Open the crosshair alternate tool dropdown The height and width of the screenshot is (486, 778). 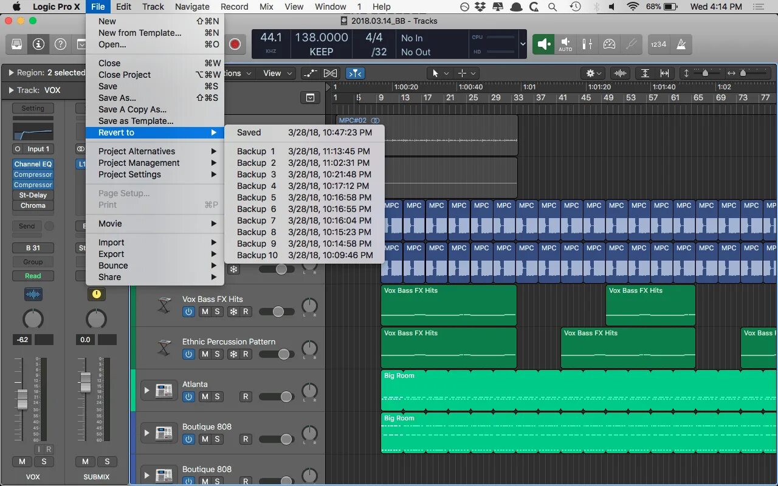coord(467,73)
